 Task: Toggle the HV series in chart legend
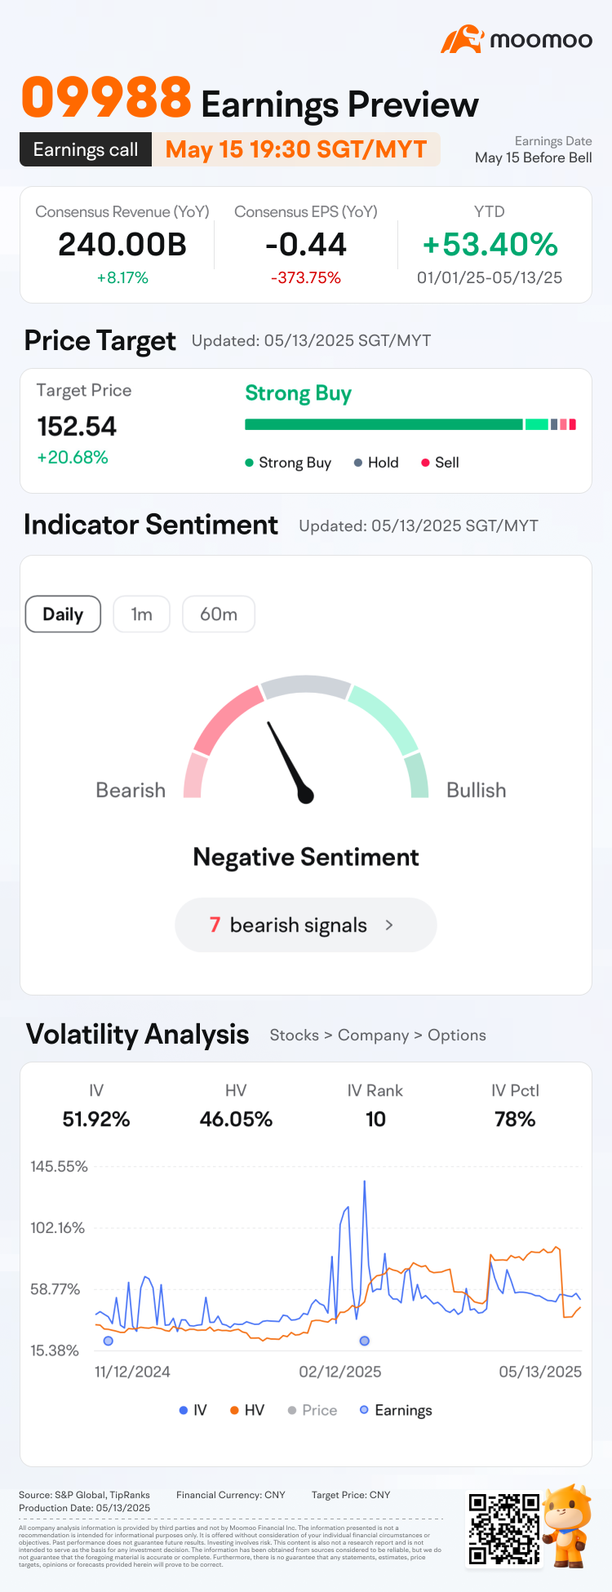point(247,1410)
